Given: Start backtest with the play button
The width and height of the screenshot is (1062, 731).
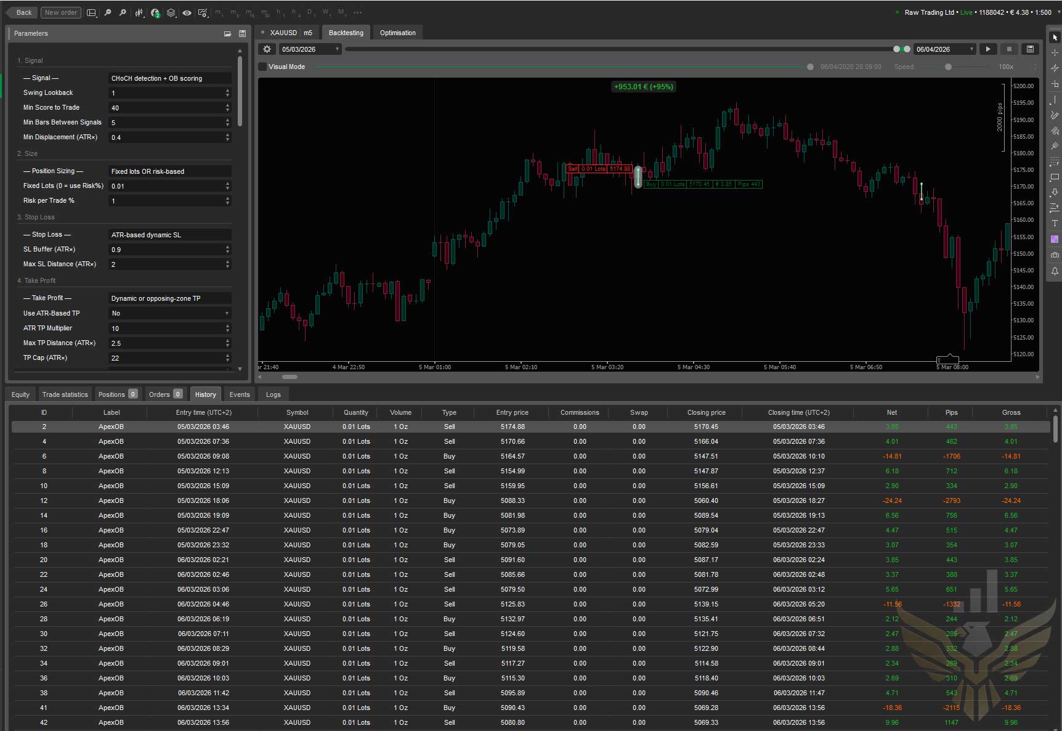Looking at the screenshot, I should [x=988, y=49].
